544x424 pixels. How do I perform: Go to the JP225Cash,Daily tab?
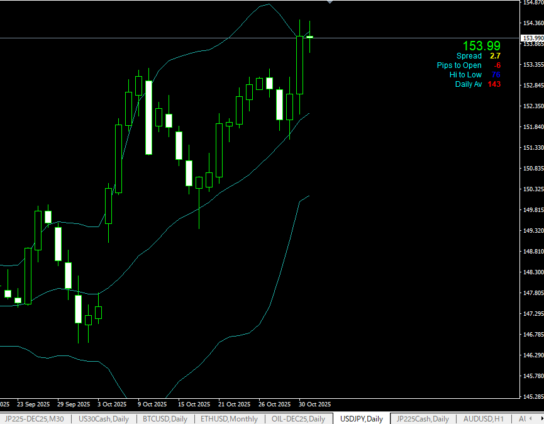point(423,419)
